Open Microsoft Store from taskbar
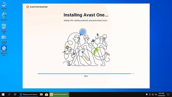The height and width of the screenshot is (97, 172). point(46,95)
